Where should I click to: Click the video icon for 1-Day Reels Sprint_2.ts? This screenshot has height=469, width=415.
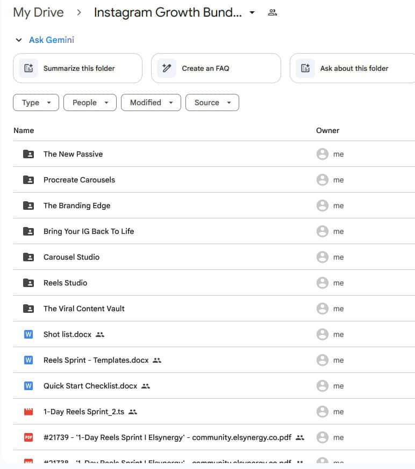coord(28,412)
